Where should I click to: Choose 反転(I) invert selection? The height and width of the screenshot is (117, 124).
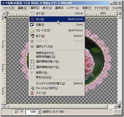coord(57,25)
